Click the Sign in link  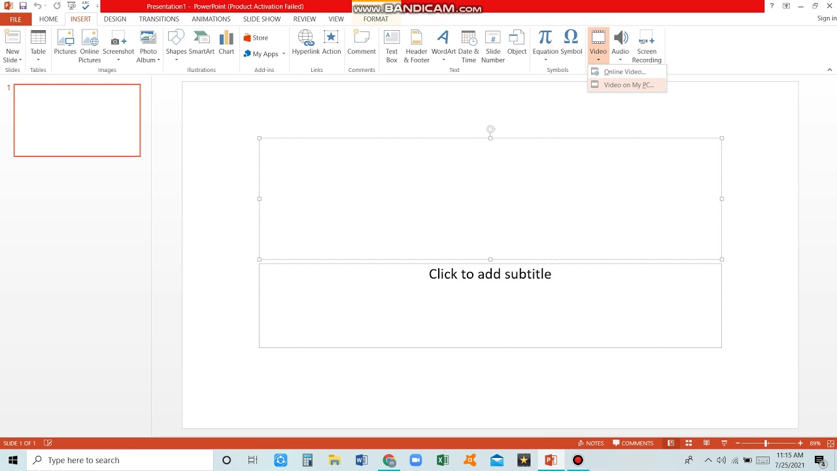pyautogui.click(x=827, y=18)
